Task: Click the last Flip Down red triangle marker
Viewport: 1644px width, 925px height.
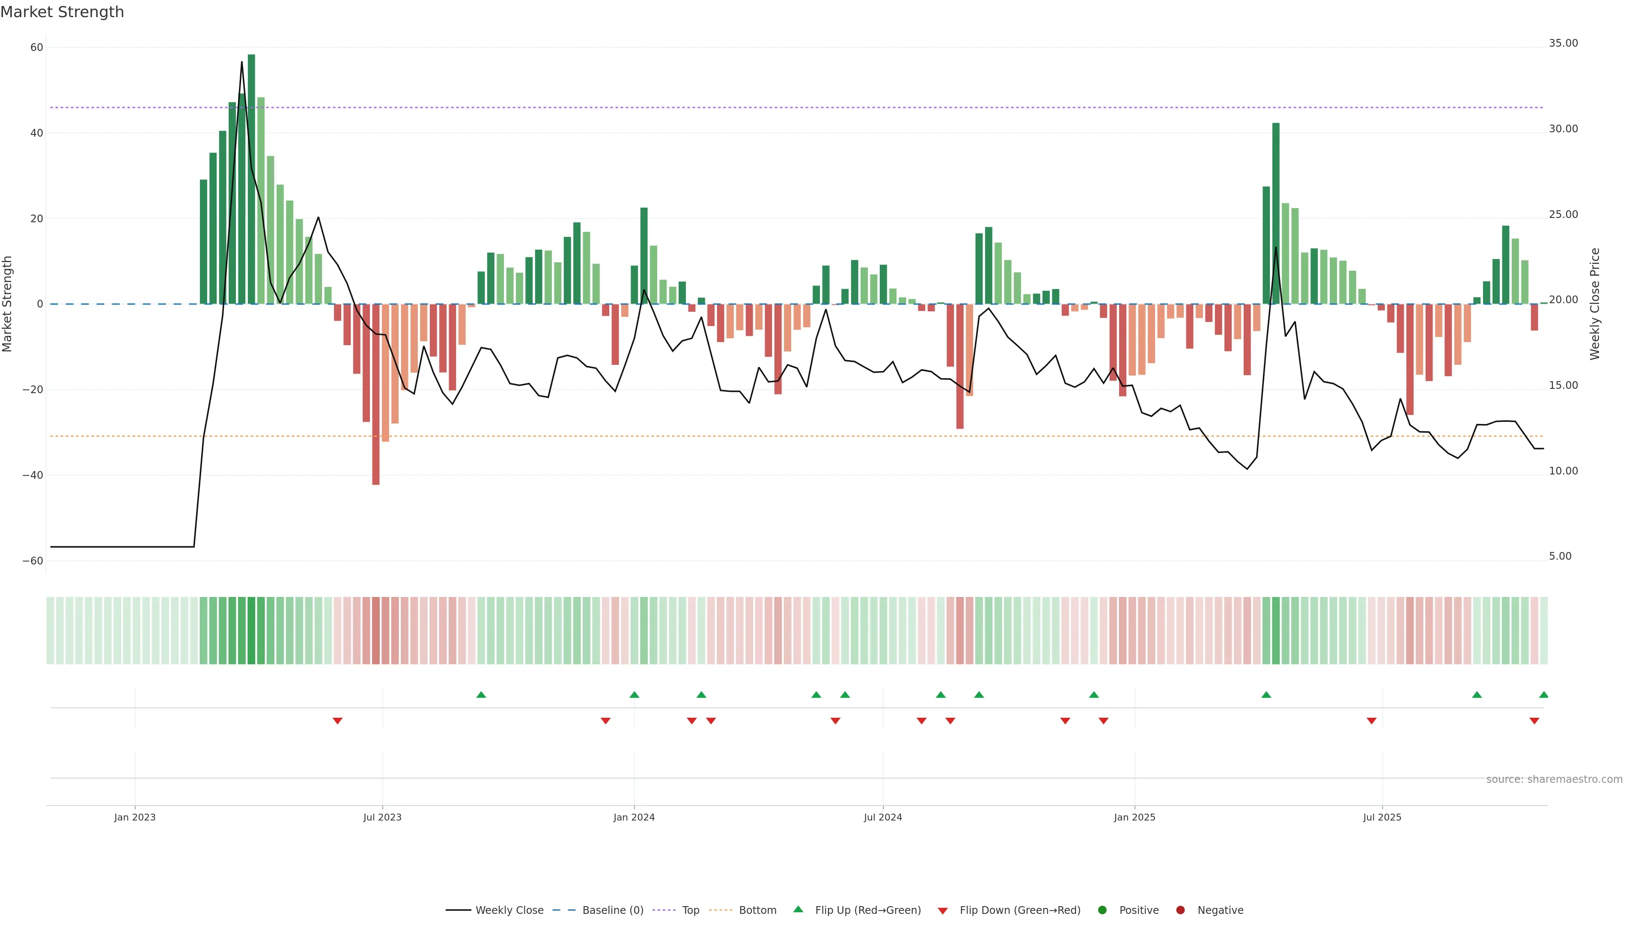Action: [1534, 721]
